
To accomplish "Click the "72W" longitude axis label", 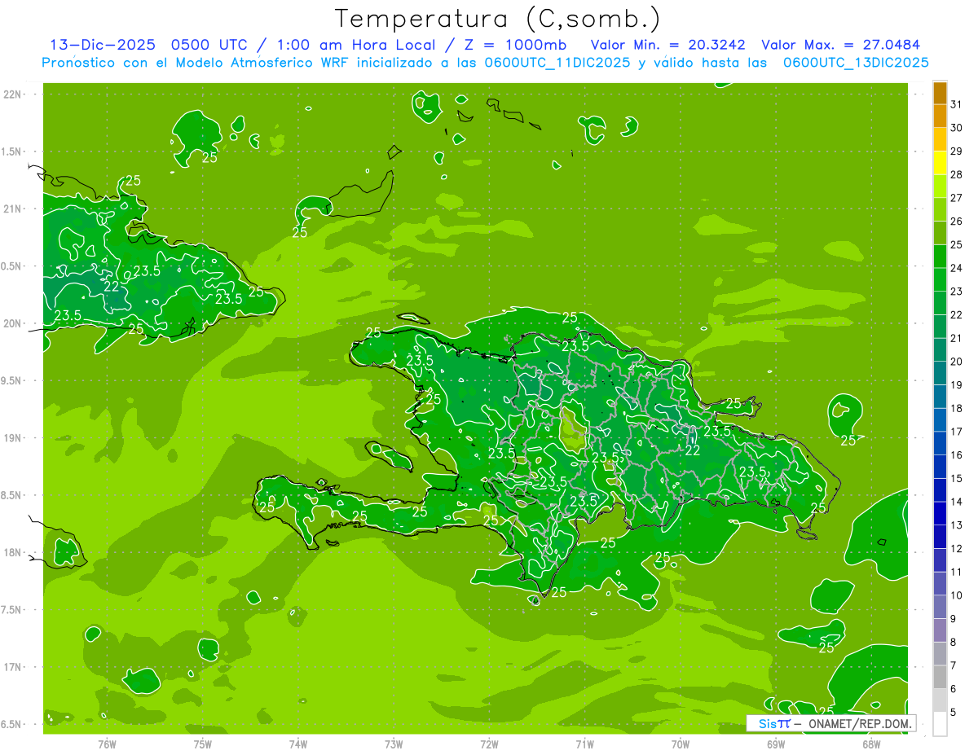I will click(489, 744).
